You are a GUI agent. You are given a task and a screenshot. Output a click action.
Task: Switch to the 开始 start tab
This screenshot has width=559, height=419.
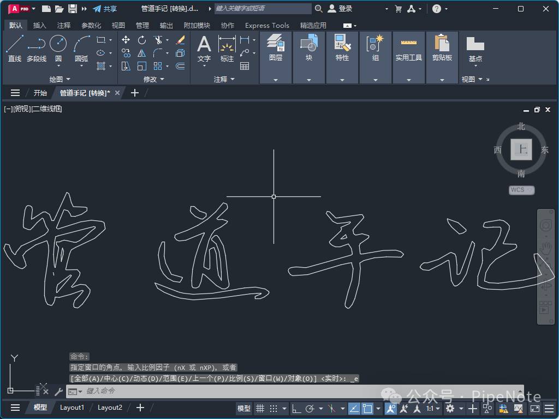(x=40, y=93)
